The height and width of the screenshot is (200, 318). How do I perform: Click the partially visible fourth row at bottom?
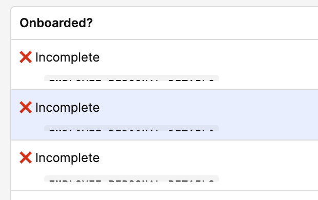click(165, 195)
